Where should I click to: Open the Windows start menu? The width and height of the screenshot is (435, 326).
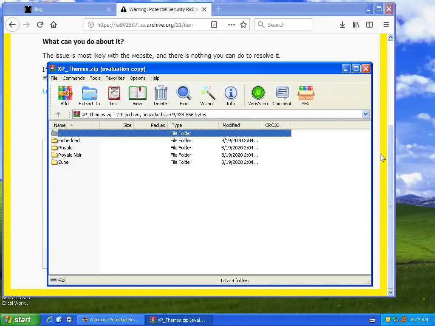point(20,320)
